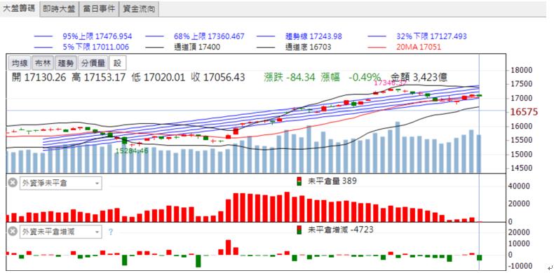Close the 外資未平倉增減 indicator panel

[x=13, y=232]
